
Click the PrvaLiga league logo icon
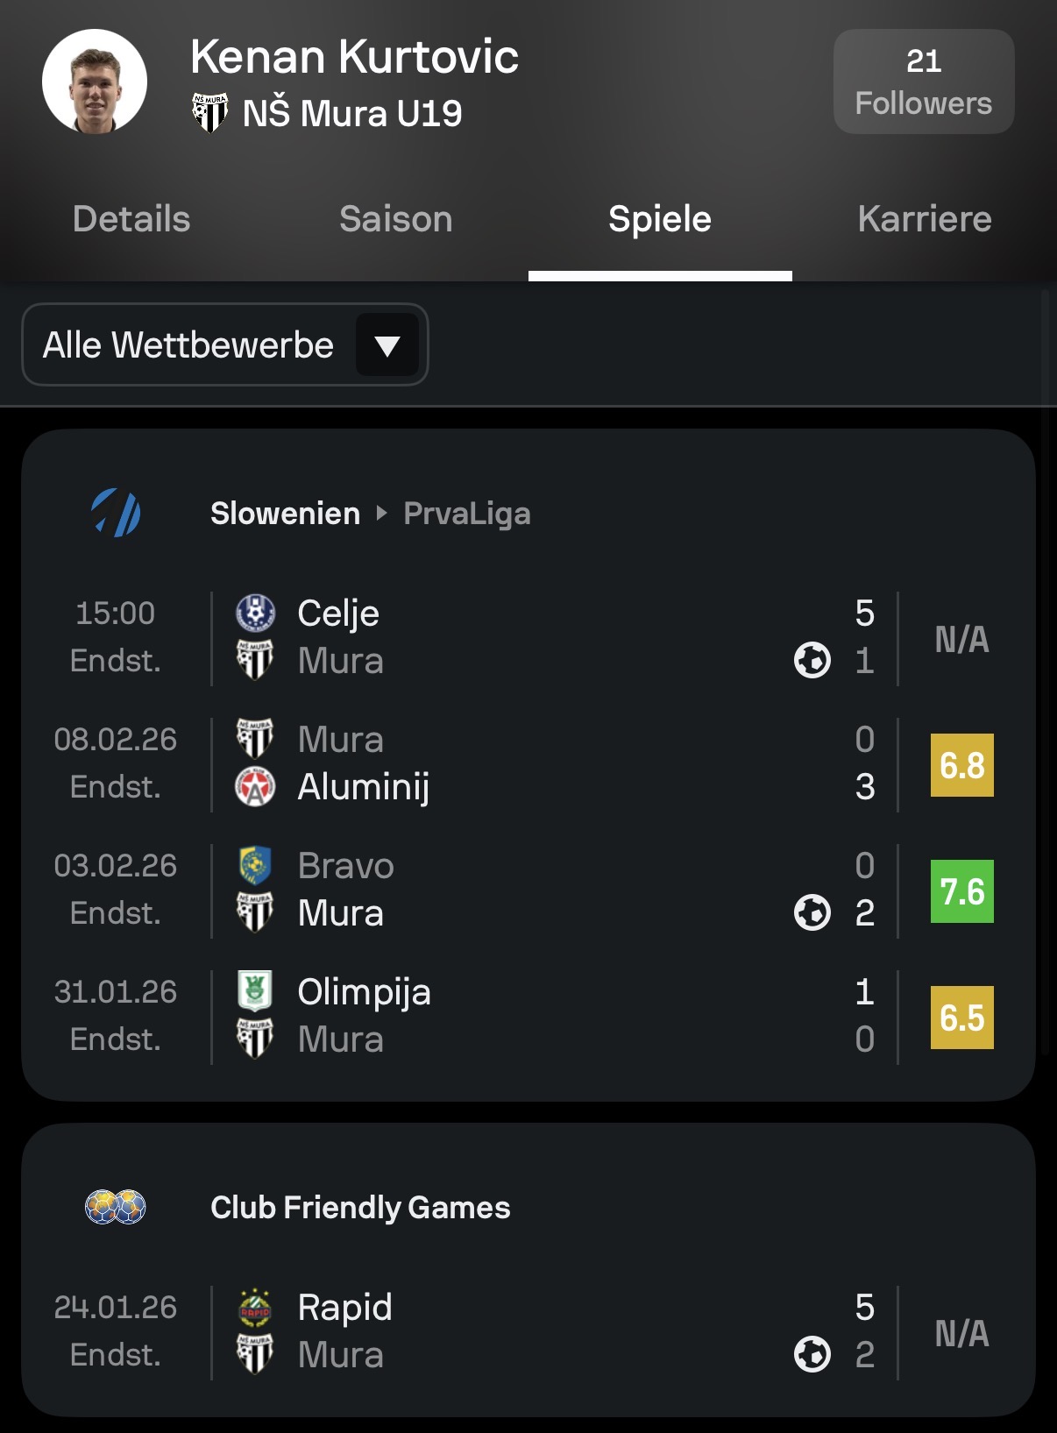click(116, 513)
